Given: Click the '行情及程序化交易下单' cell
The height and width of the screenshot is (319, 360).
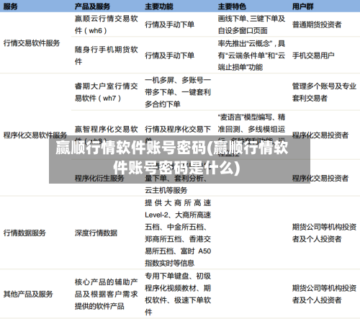Looking at the screenshot, I should (178, 135).
